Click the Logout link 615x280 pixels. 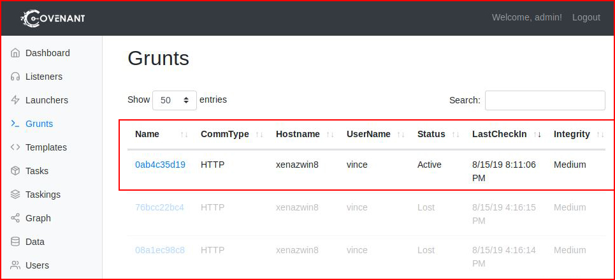pos(586,18)
